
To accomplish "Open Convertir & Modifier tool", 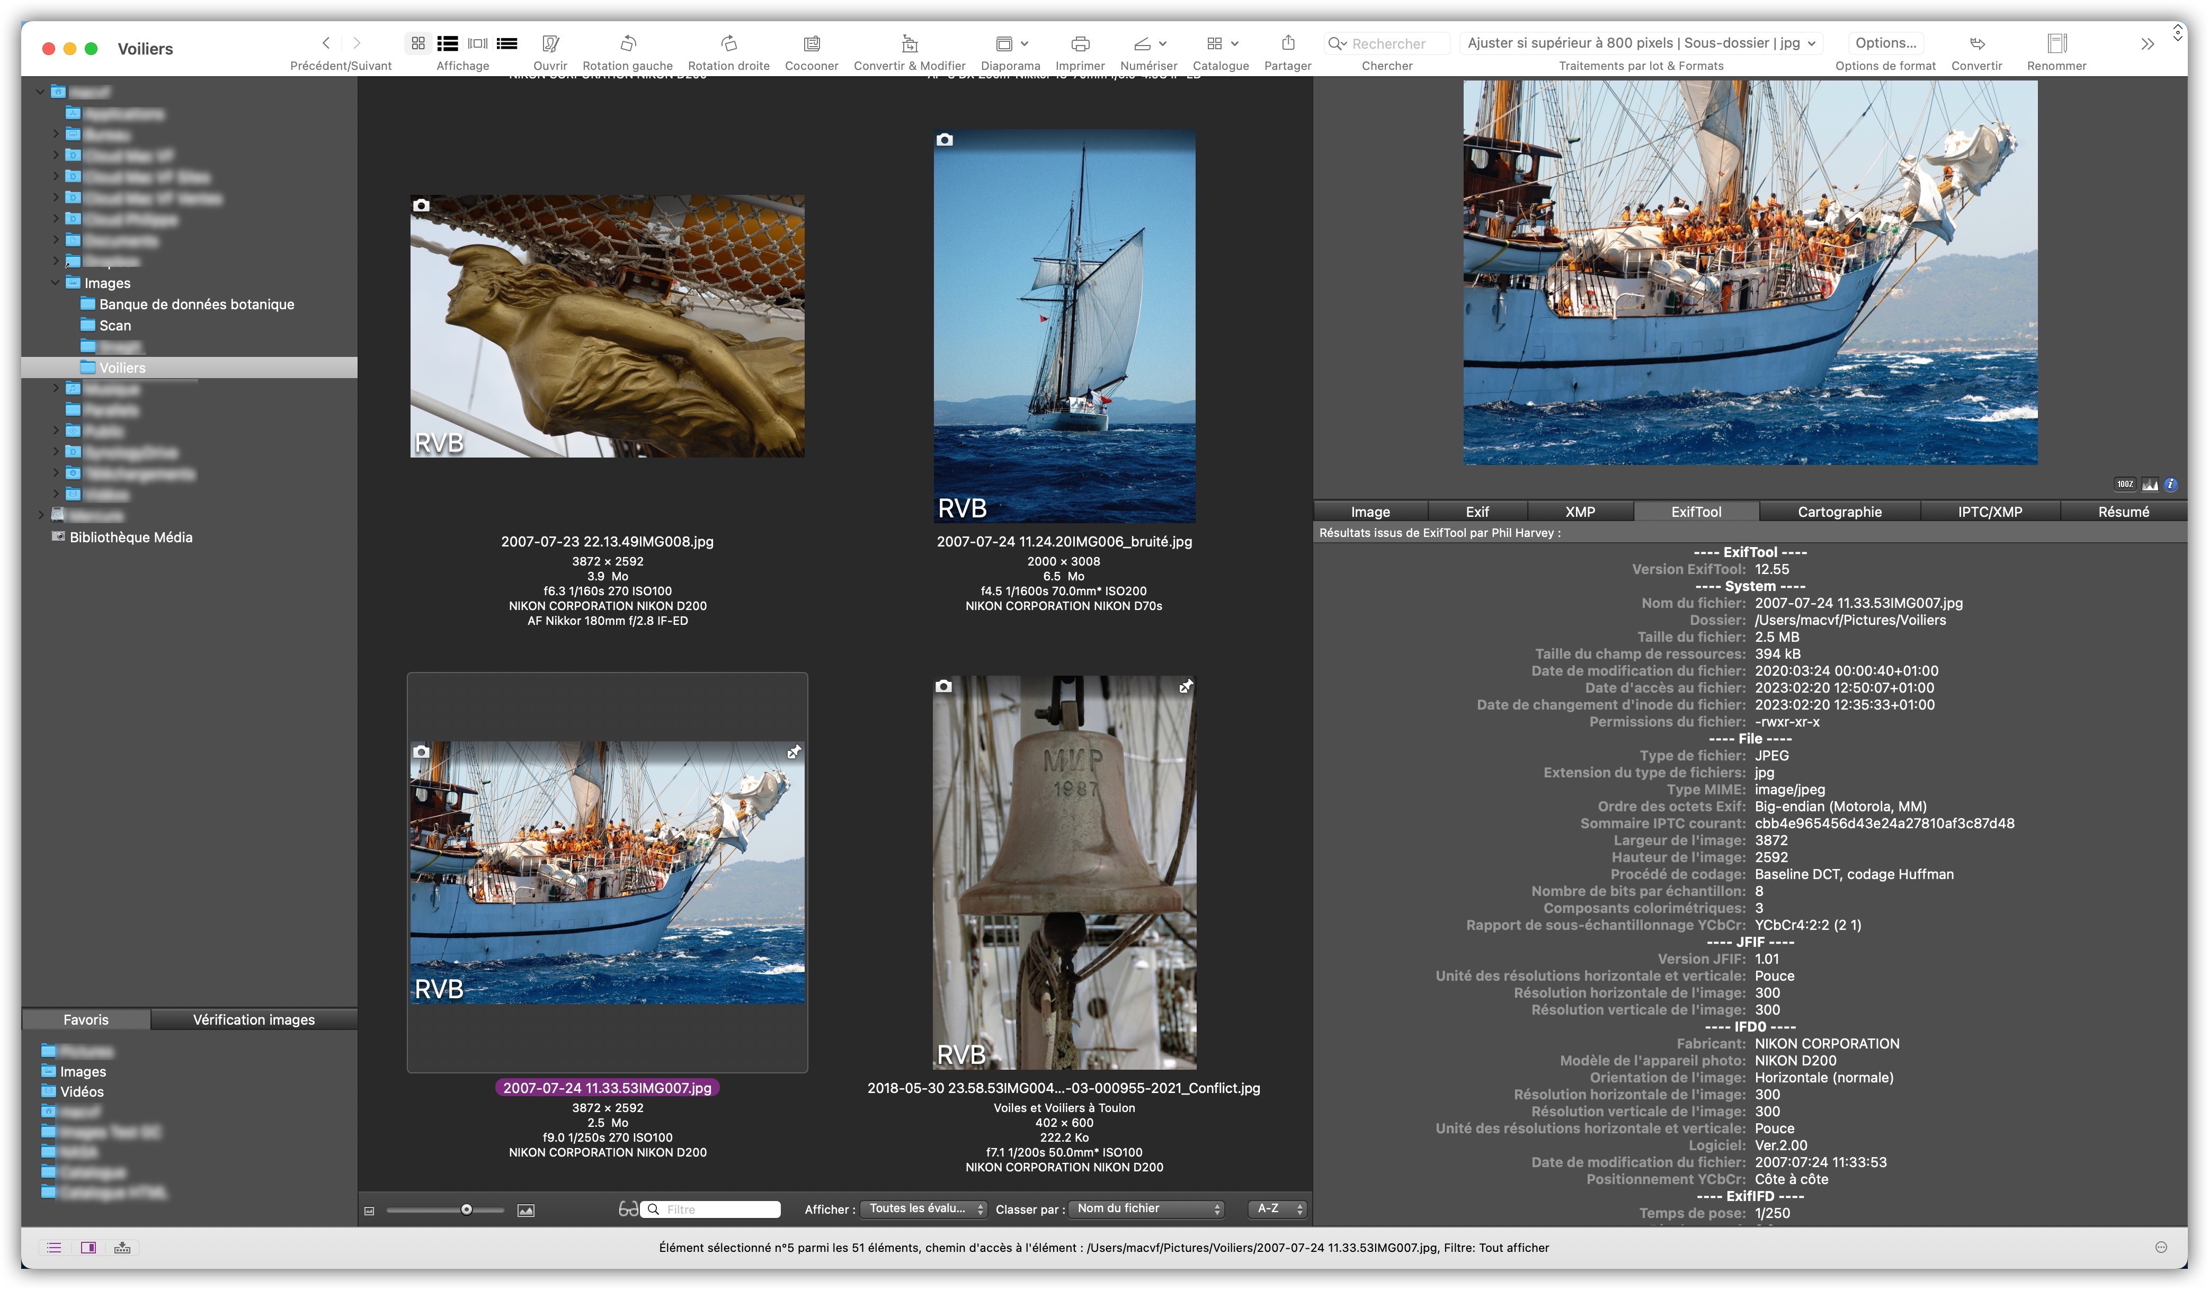I will pos(910,43).
